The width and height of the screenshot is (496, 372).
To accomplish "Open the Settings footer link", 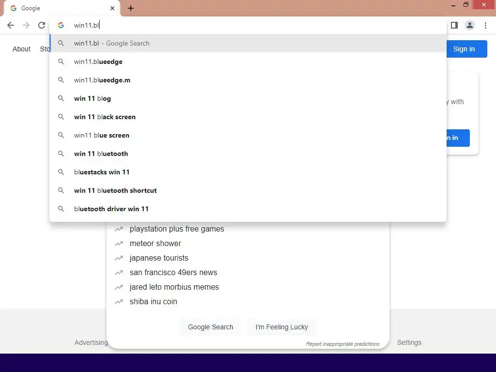I will click(409, 342).
